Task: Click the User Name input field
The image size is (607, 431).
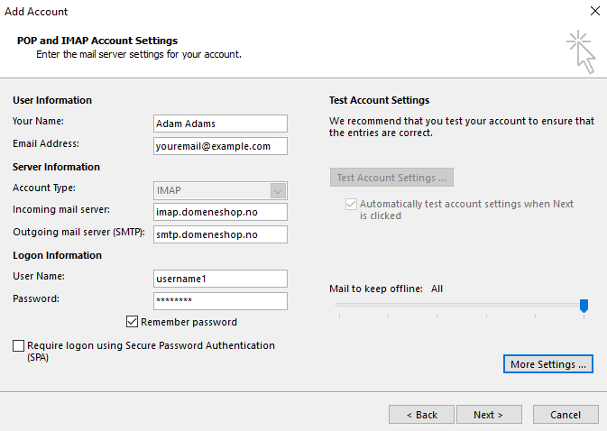Action: click(220, 279)
